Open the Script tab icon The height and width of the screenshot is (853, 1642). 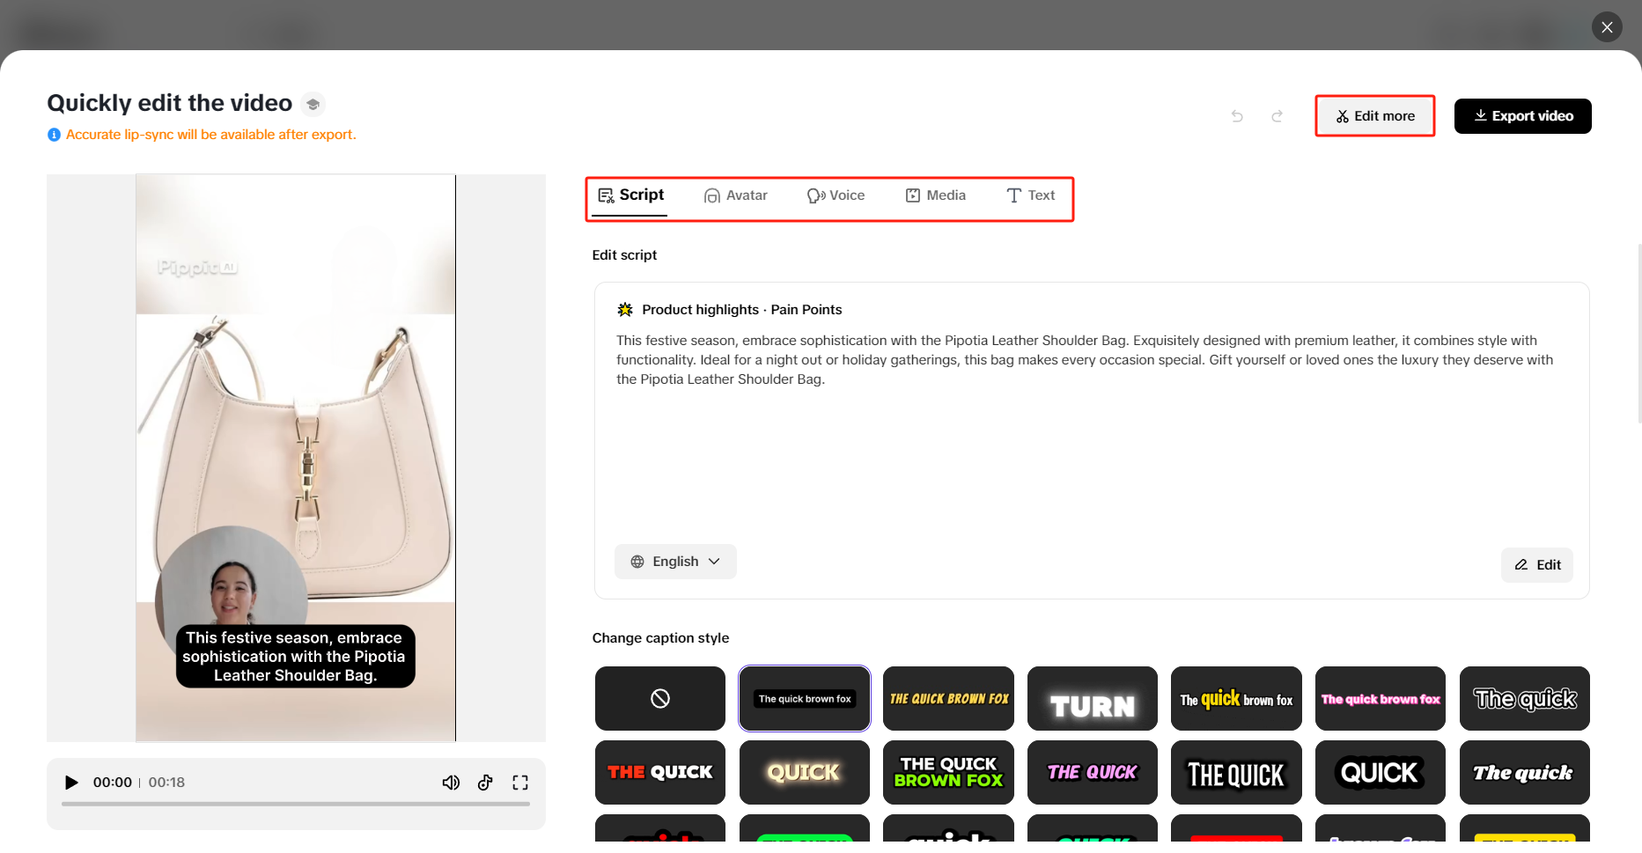[605, 195]
